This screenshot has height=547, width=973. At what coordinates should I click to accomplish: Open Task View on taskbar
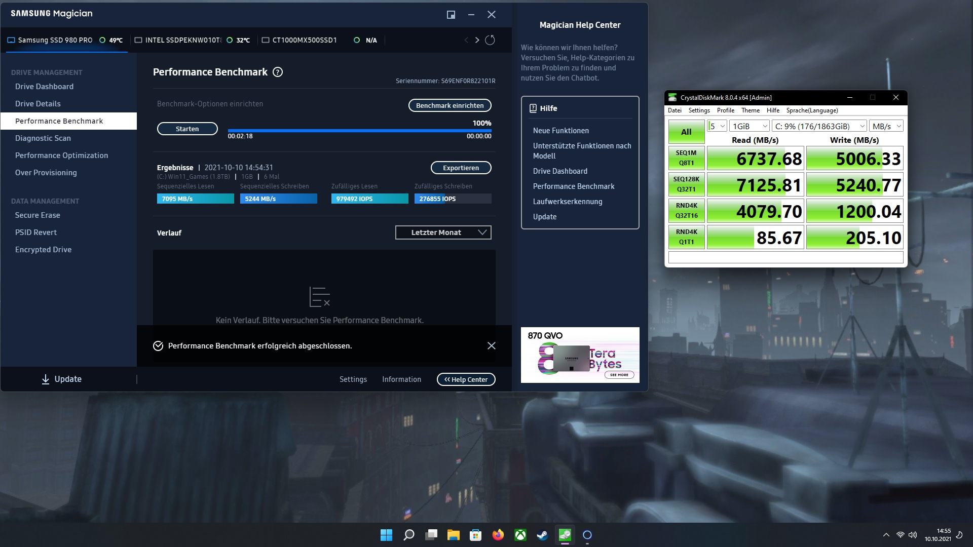pos(431,535)
